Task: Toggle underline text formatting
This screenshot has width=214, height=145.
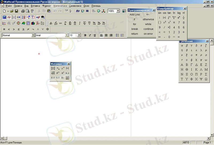Action: coord(95,35)
